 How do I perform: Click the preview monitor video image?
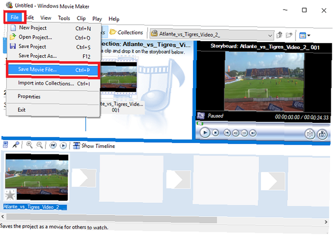264,81
